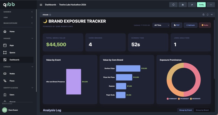Click the BUILD v5.10.0 version text
Viewport: 218px width, 115px height.
(7, 104)
